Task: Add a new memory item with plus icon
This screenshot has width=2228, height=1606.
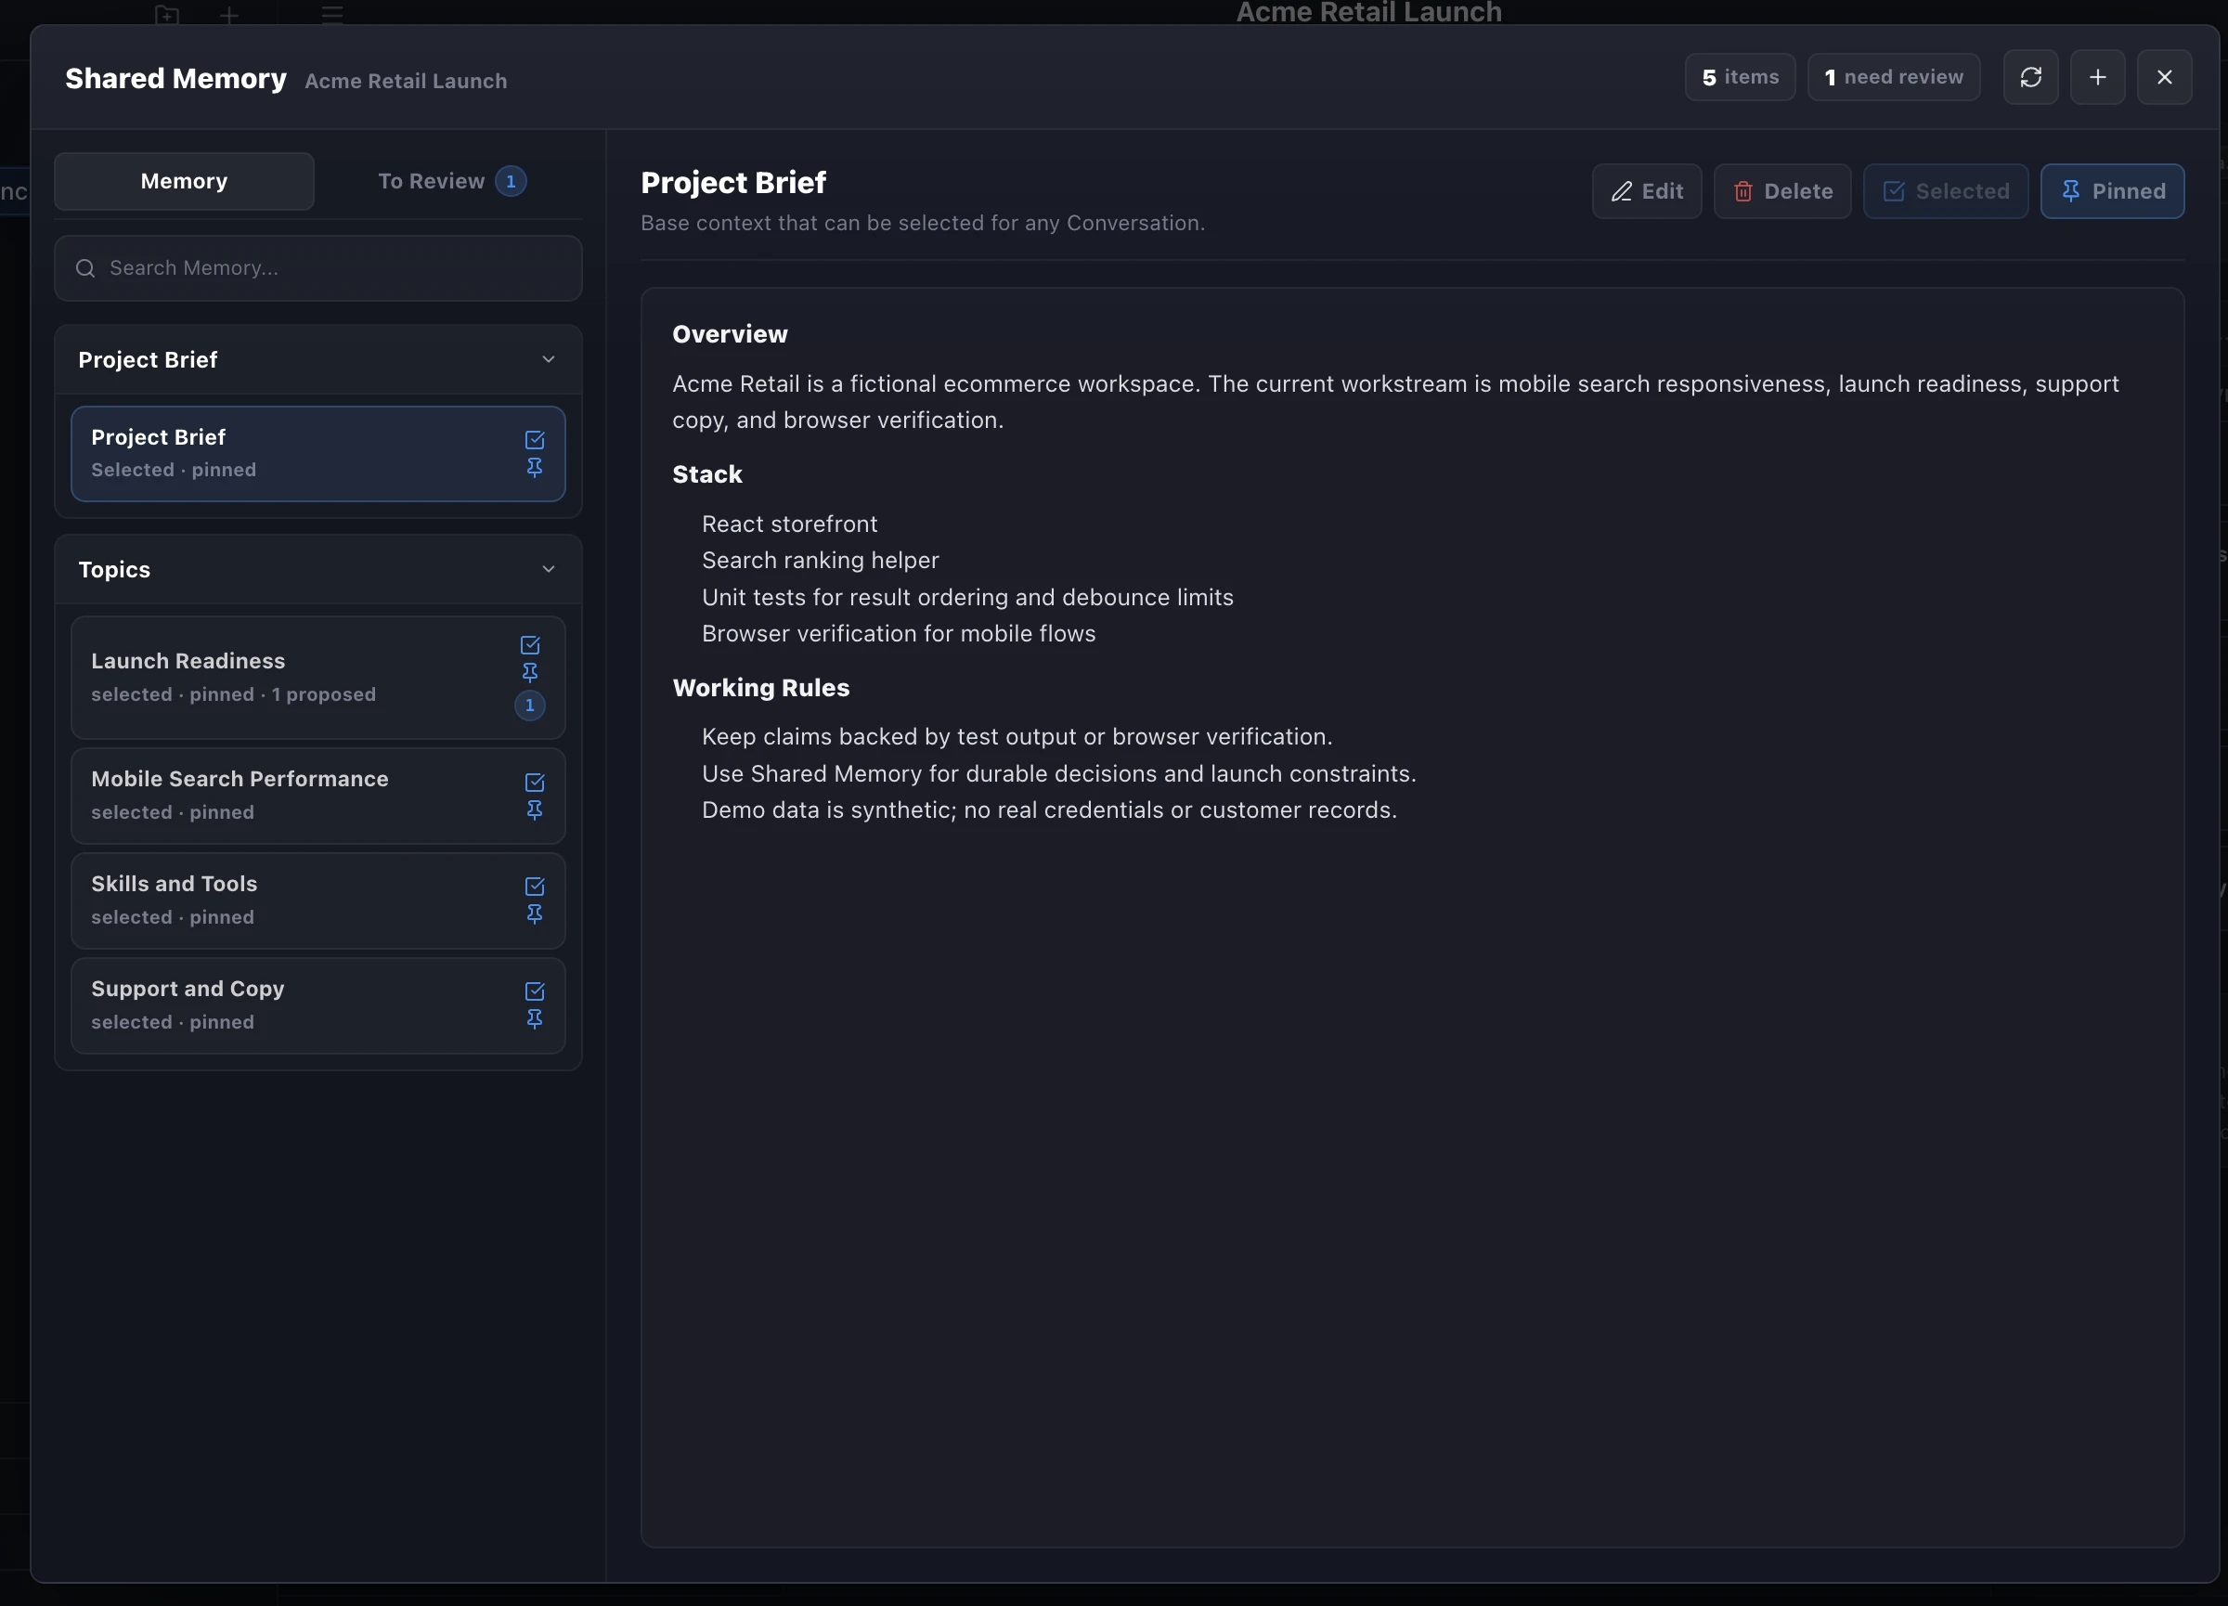Action: coord(2097,77)
